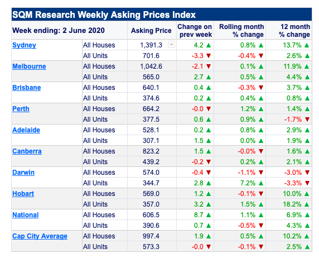Open the Brisbane link
This screenshot has height=258, width=319.
coord(26,88)
